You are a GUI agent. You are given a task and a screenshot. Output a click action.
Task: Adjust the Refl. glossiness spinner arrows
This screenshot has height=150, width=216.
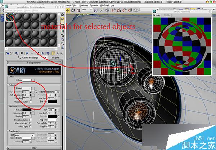(x=31, y=95)
